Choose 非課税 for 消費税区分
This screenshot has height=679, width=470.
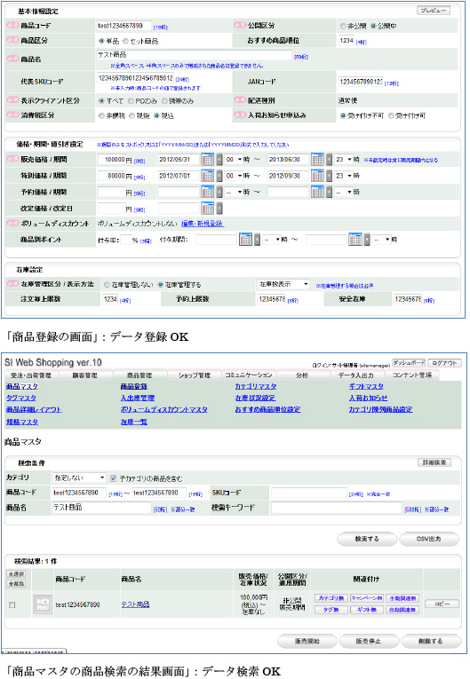point(101,115)
